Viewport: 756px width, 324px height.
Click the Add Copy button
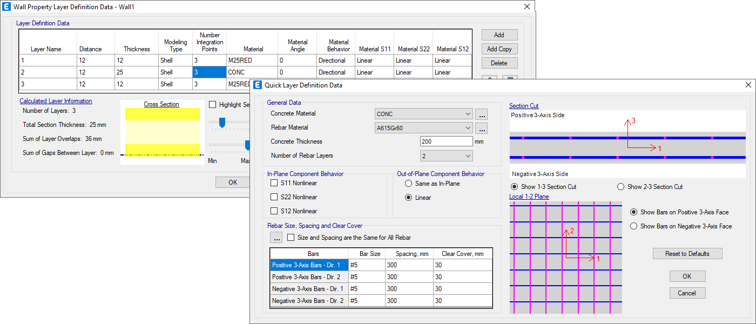(x=500, y=49)
